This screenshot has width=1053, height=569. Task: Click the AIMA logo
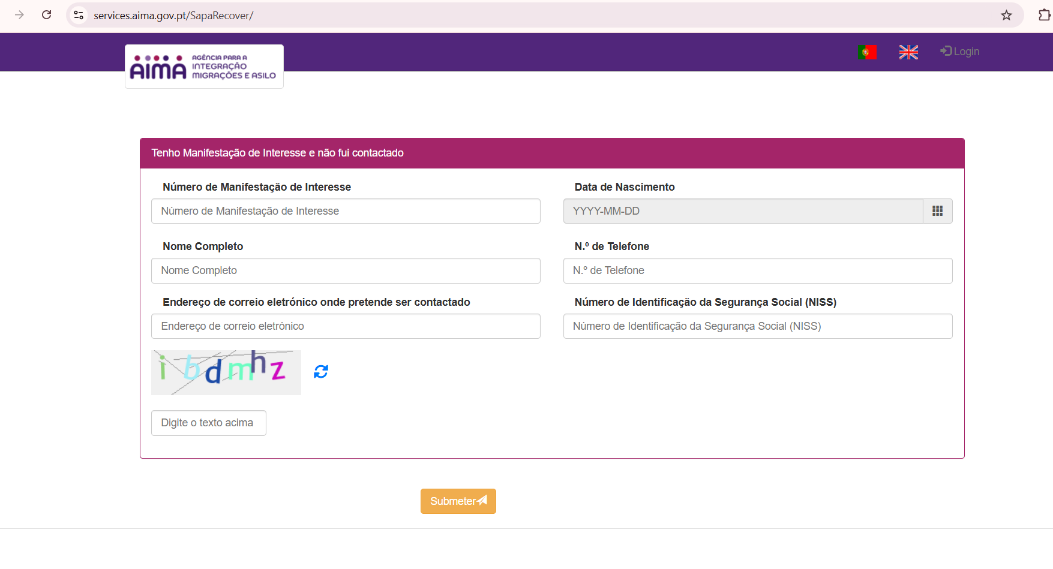pos(204,67)
